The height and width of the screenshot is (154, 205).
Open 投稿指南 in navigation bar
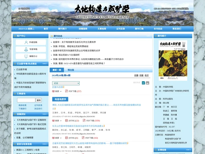coord(83,29)
